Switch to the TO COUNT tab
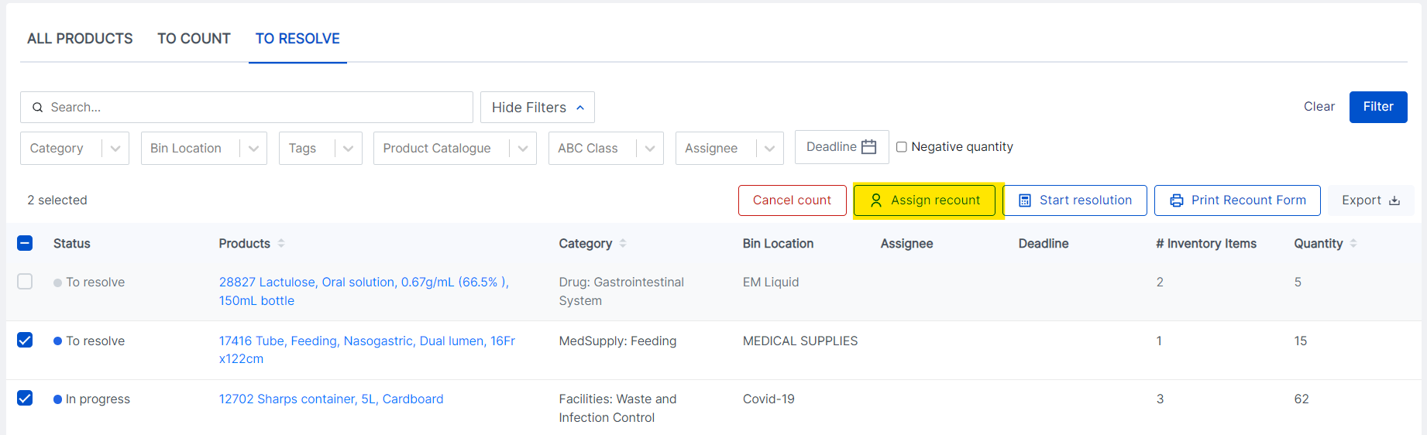This screenshot has width=1427, height=435. (194, 39)
